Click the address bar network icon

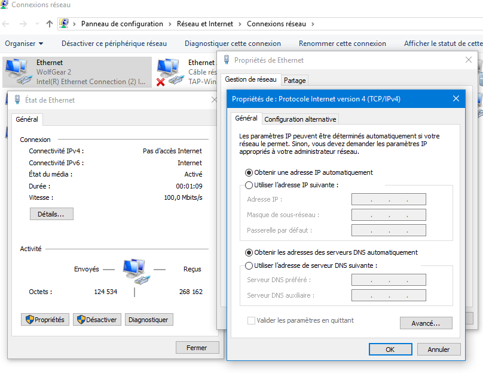[x=64, y=24]
